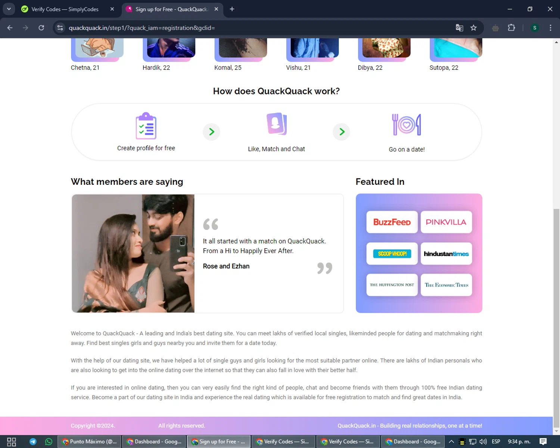Image resolution: width=560 pixels, height=448 pixels.
Task: Close the QuackQuack sign up tab
Action: (216, 9)
